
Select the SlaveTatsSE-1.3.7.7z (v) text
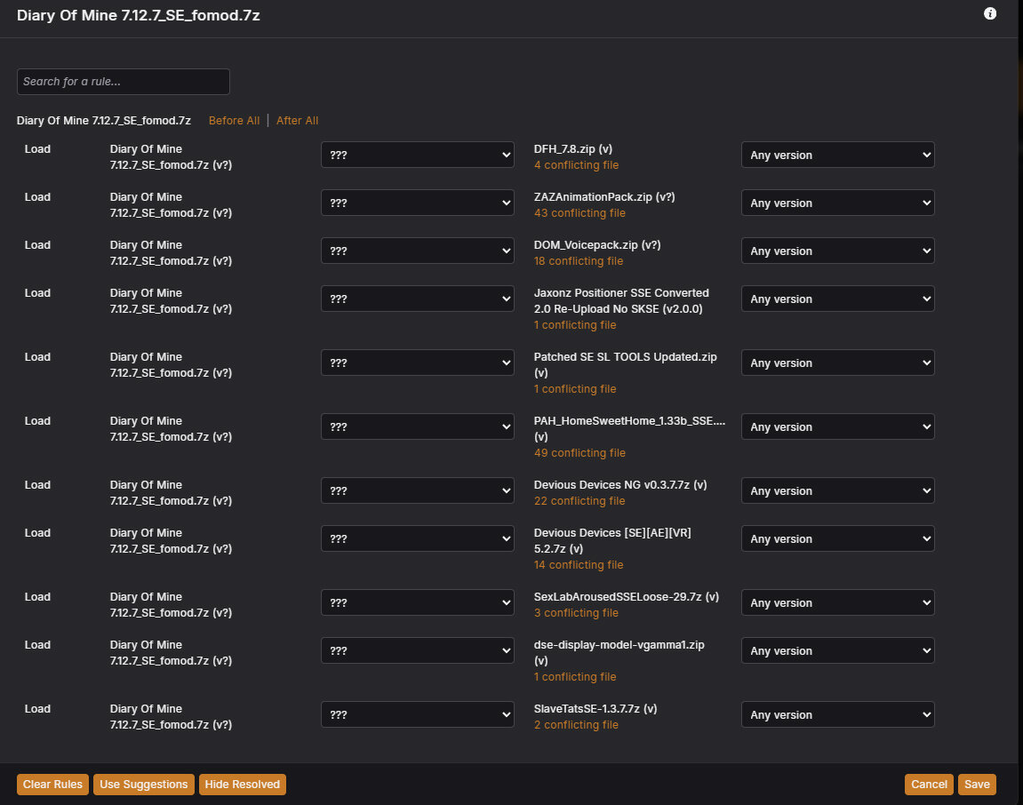[595, 708]
